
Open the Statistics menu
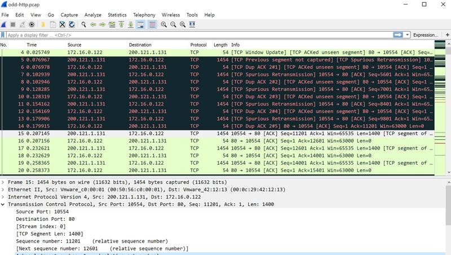click(x=117, y=15)
